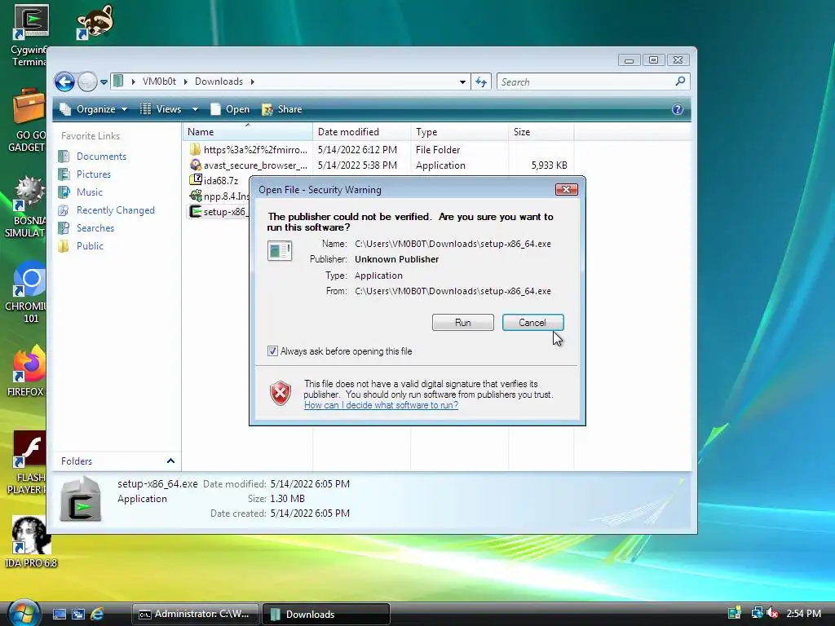Open Cygwin64 Terminal desktop shortcut
835x626 pixels.
pyautogui.click(x=30, y=36)
